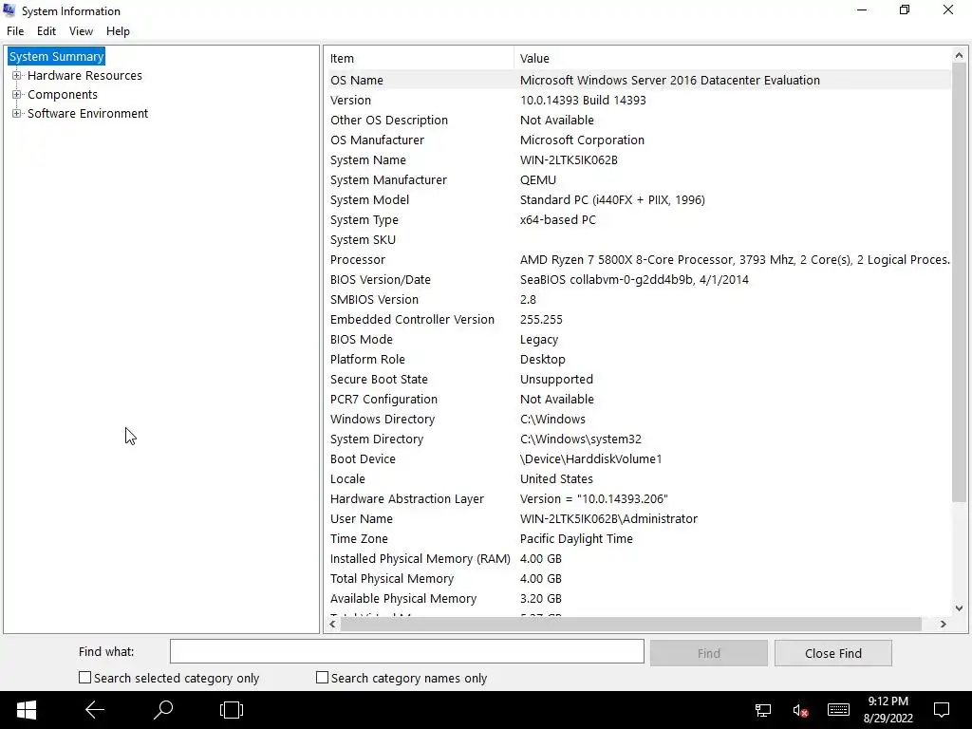Click the vertical scrollbar up arrow
972x729 pixels.
tap(959, 55)
